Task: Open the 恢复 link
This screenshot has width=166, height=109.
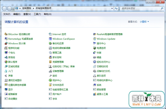Action: (99, 53)
